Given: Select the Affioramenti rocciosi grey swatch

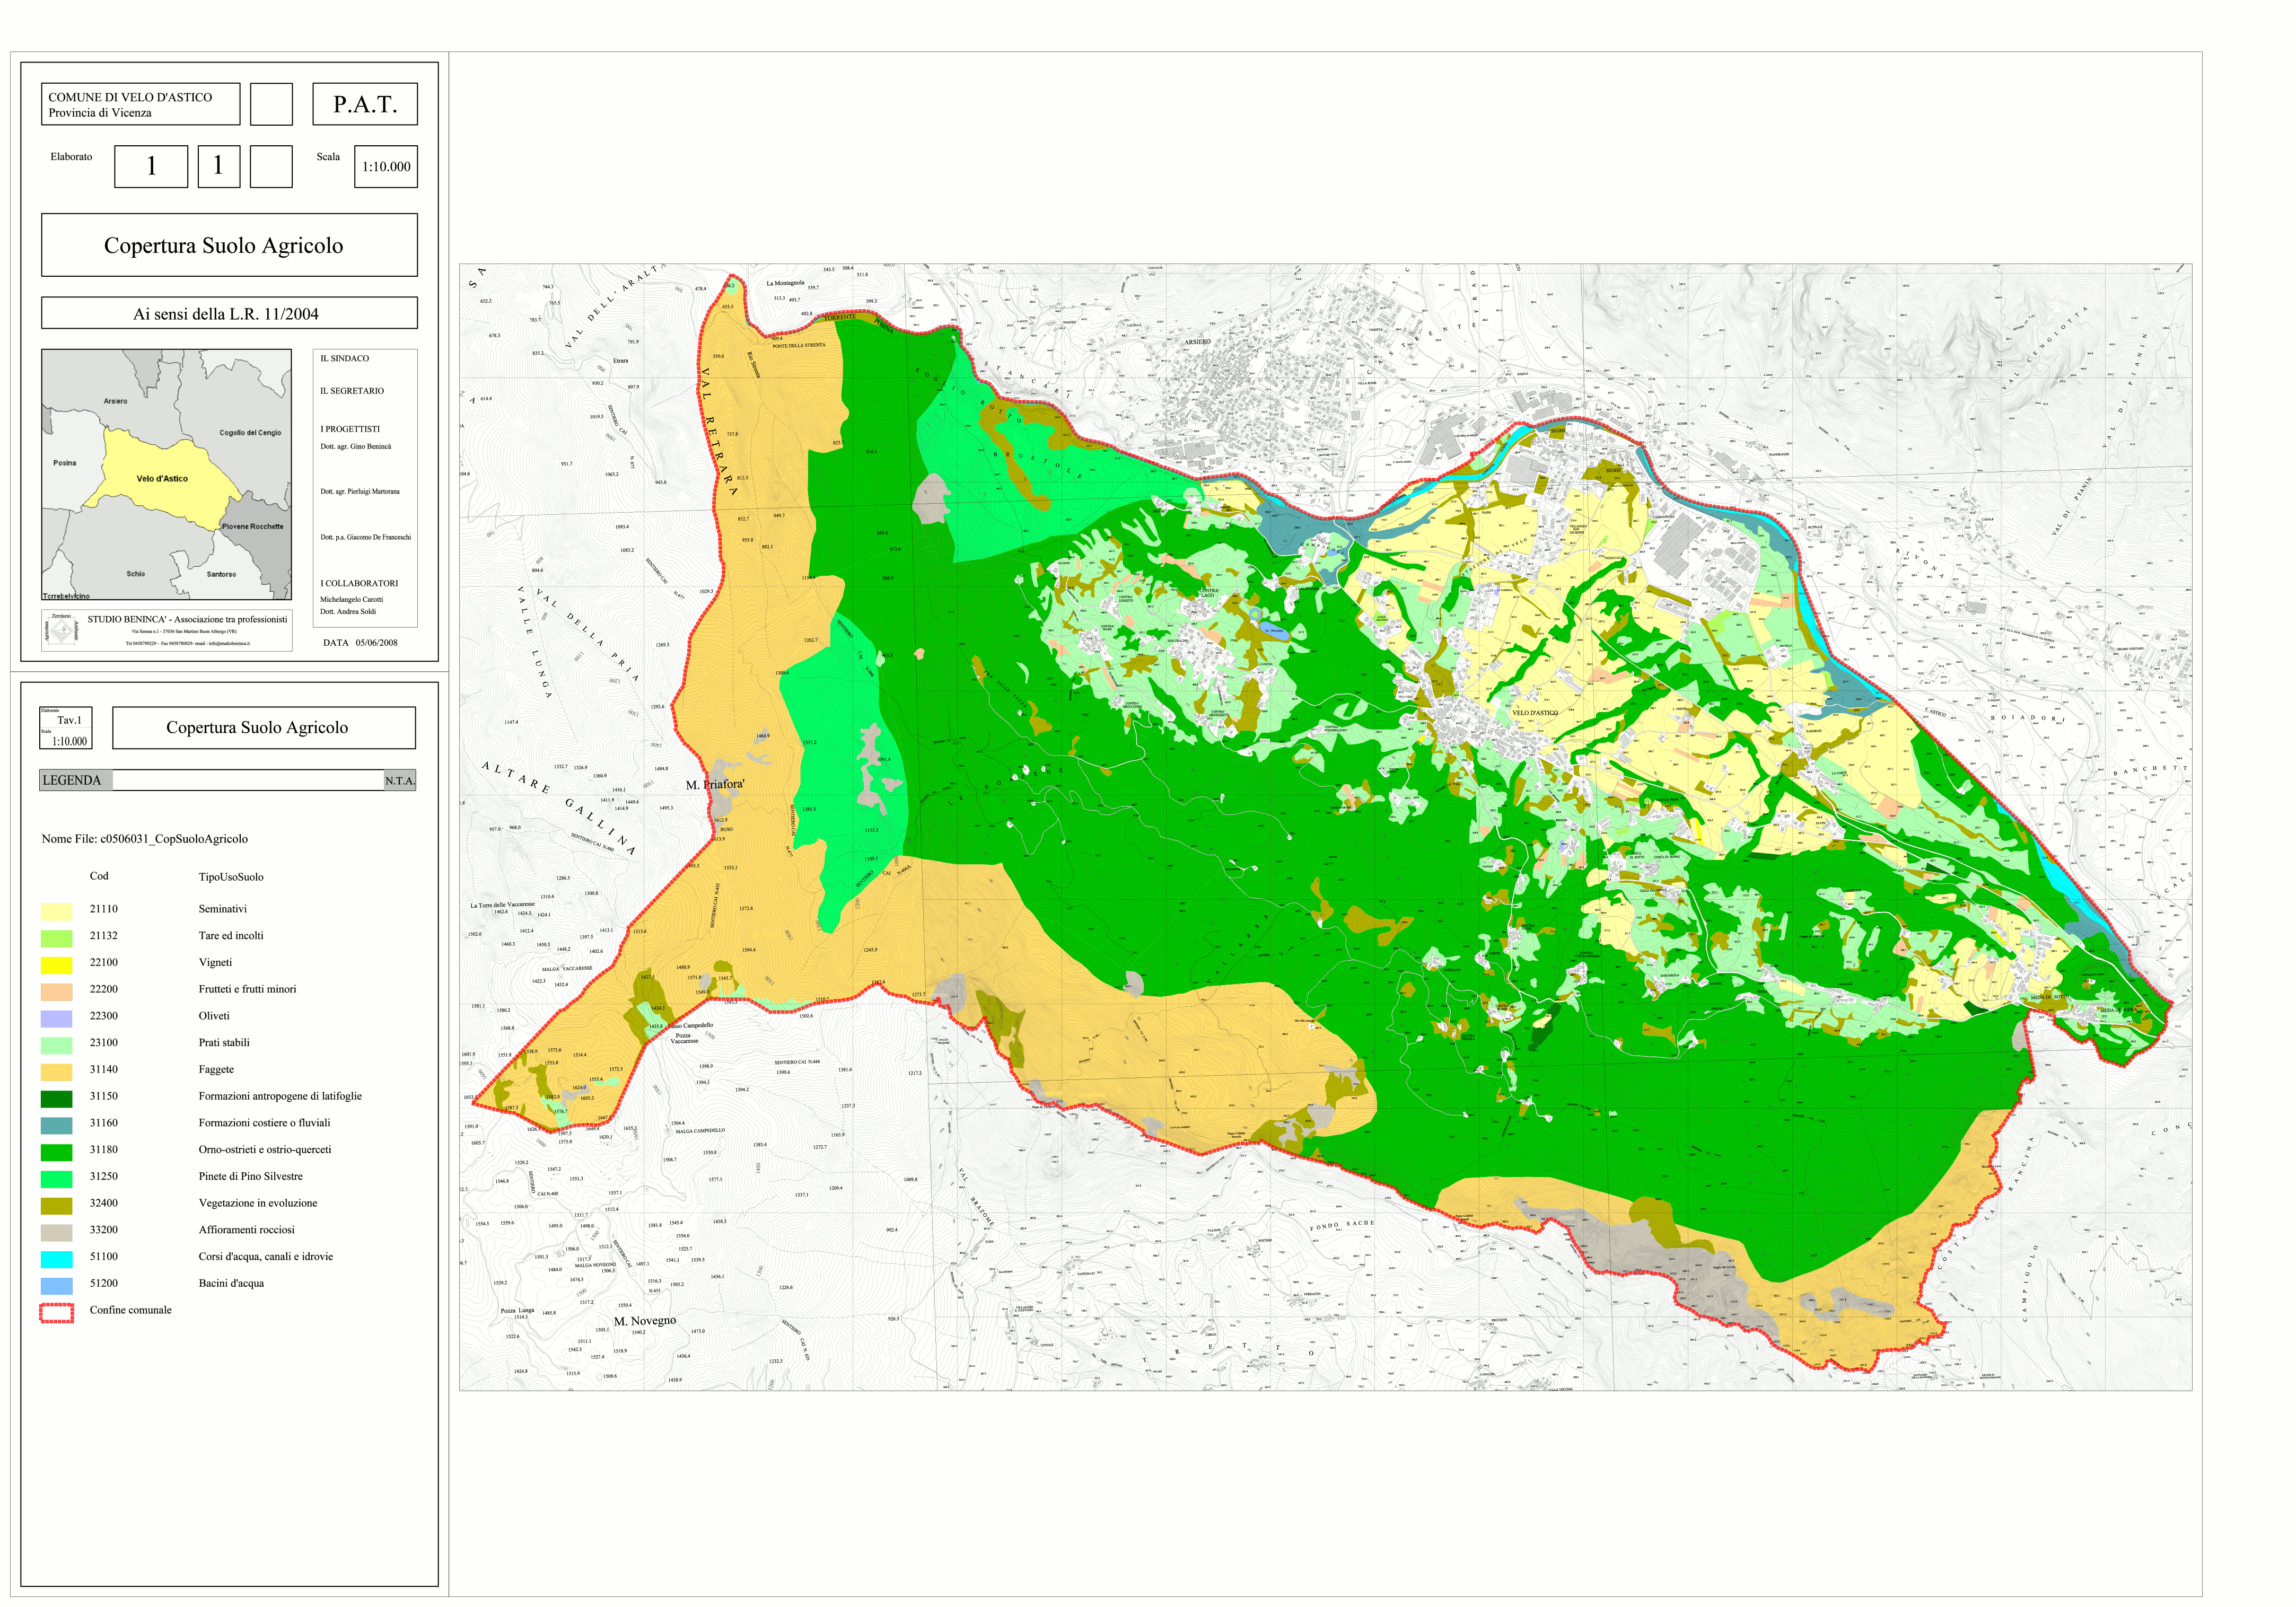Looking at the screenshot, I should [x=56, y=1232].
